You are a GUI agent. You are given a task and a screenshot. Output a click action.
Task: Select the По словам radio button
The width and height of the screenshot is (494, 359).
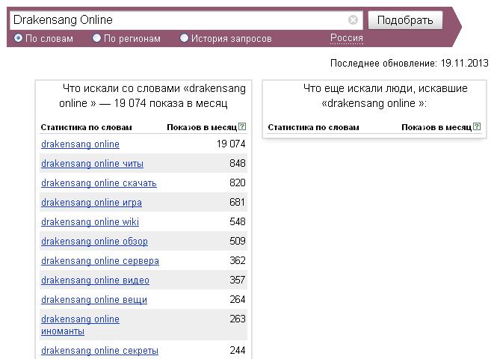[x=18, y=38]
